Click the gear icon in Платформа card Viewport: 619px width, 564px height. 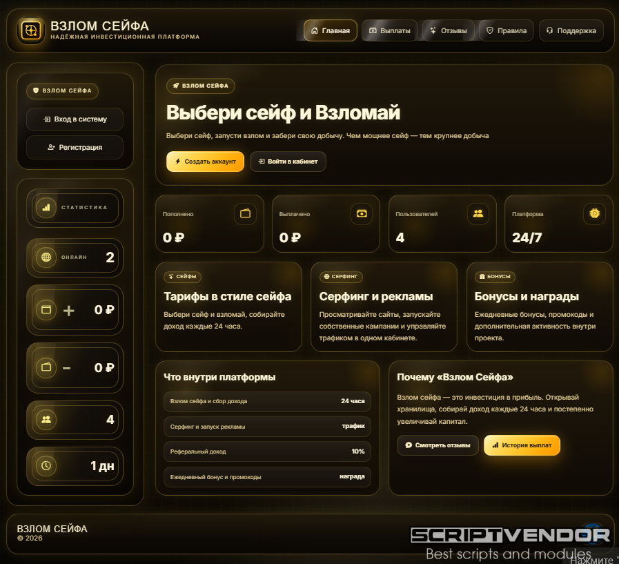coord(595,213)
